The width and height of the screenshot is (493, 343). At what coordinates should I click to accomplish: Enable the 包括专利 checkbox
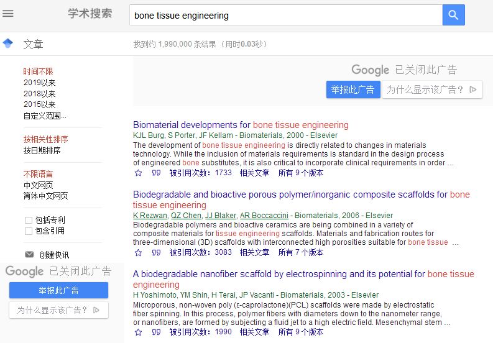tap(29, 220)
